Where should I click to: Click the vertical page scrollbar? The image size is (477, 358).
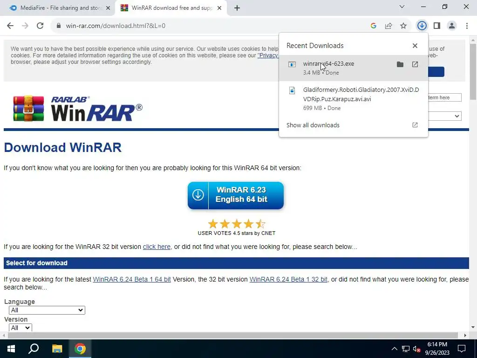pos(473,71)
